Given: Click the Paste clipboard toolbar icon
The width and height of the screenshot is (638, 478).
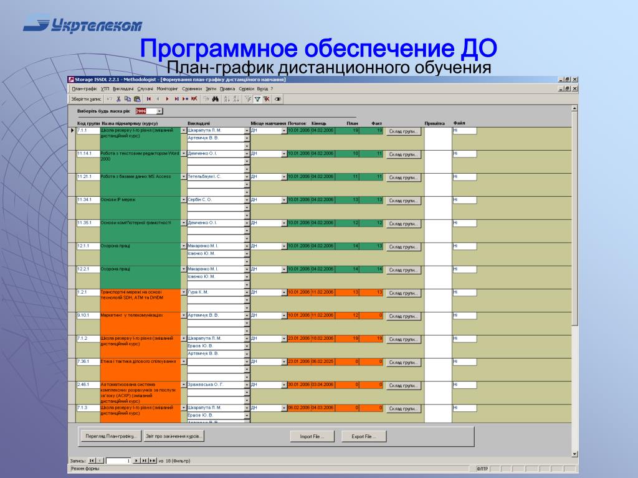Looking at the screenshot, I should click(137, 99).
